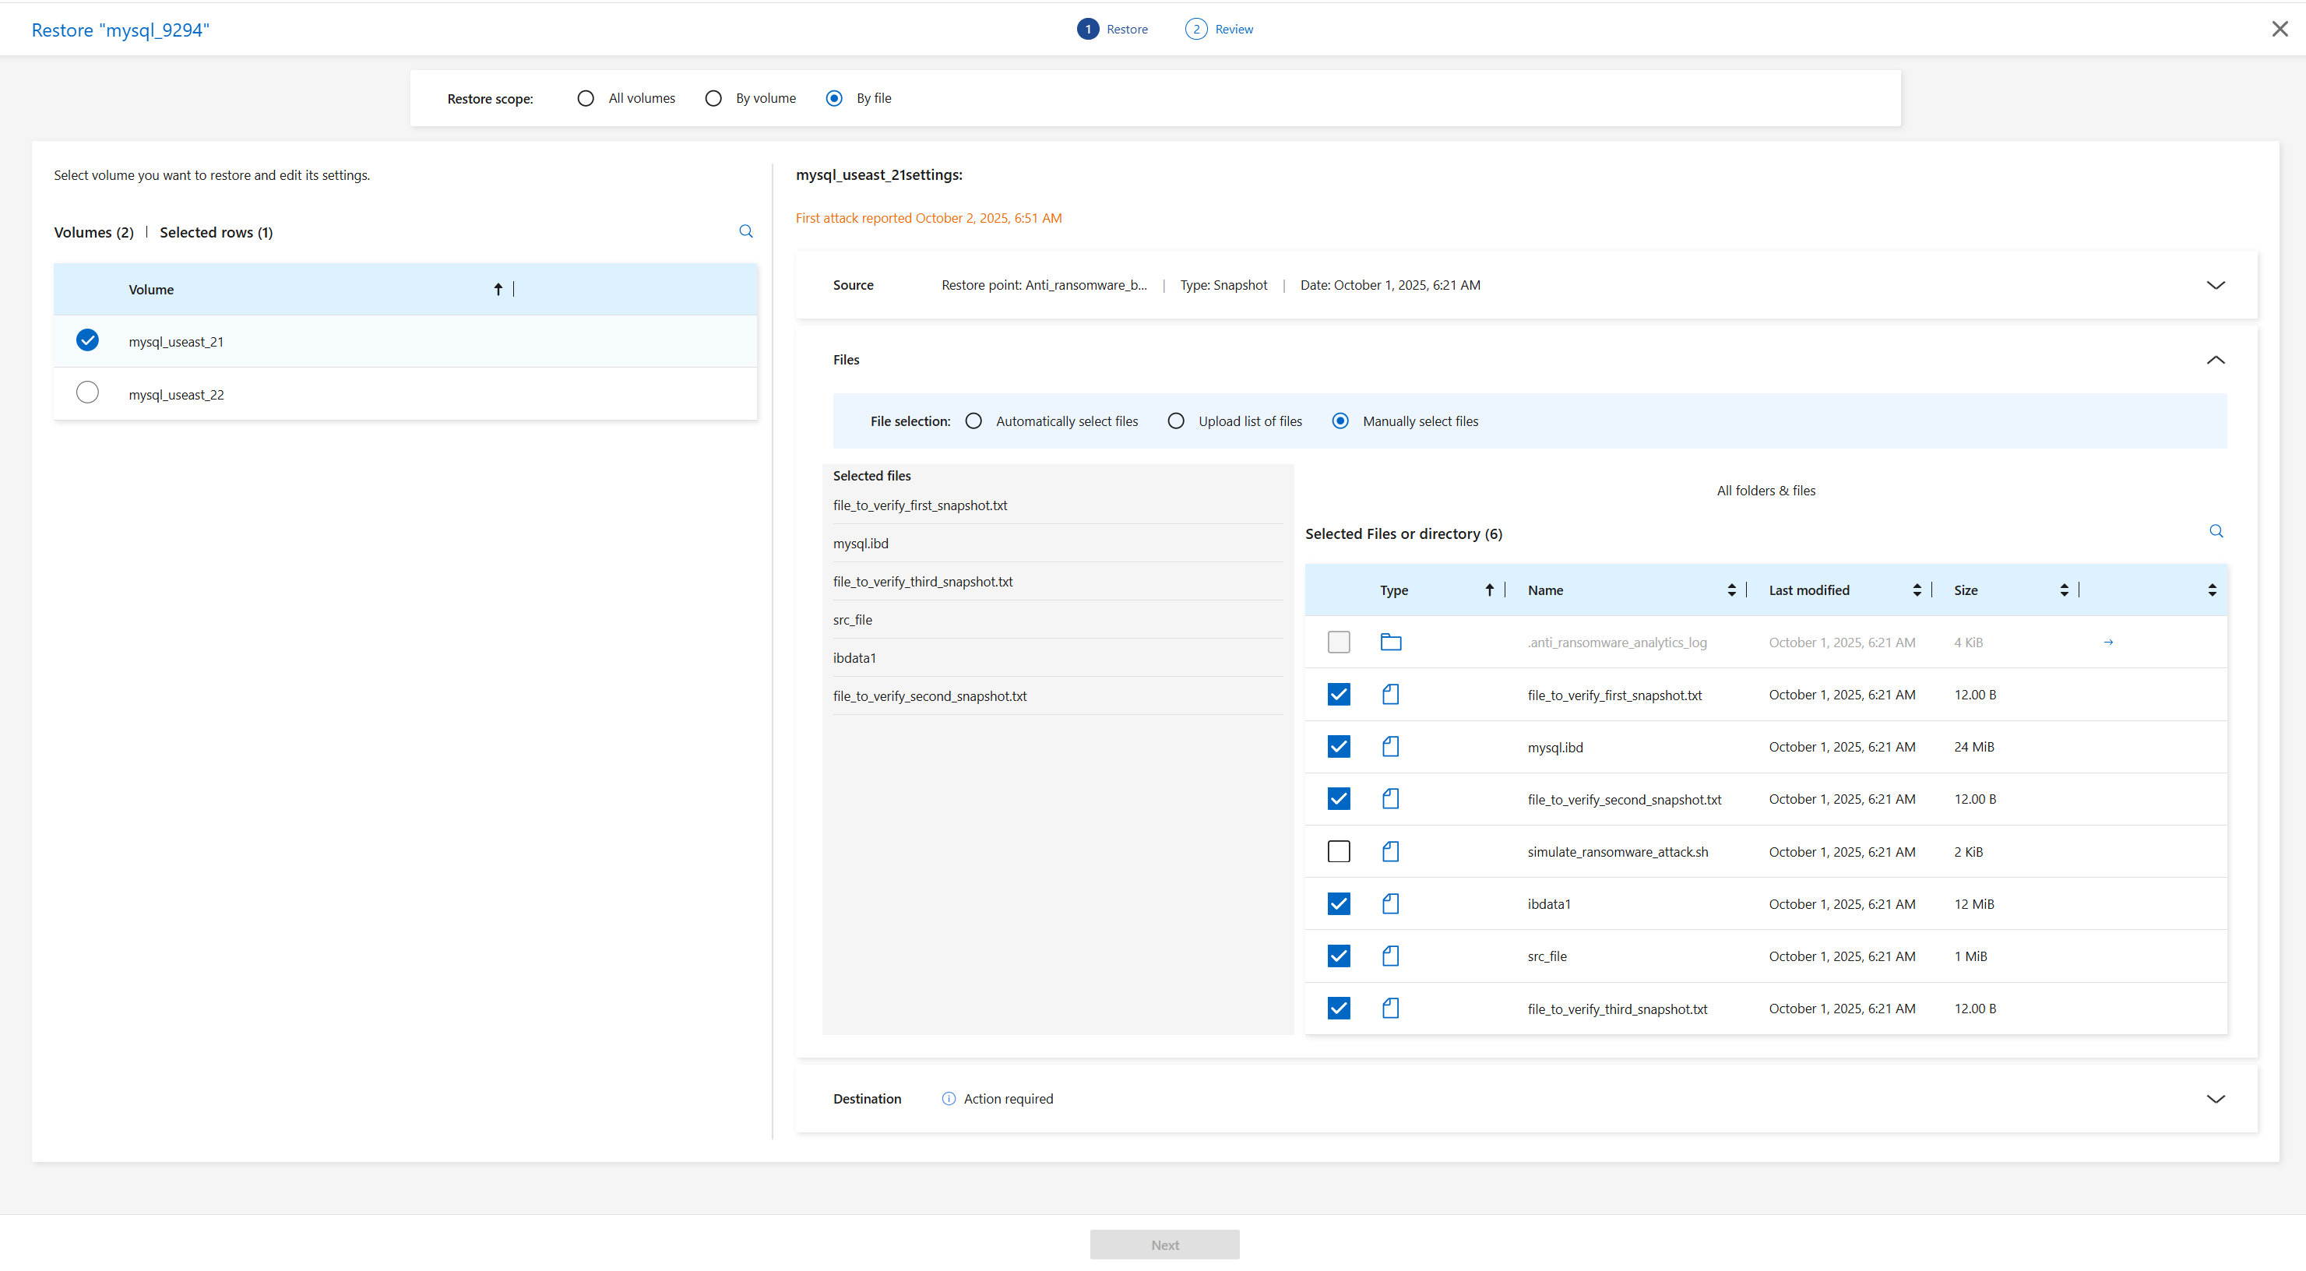
Task: Check the simulate_ransomware_attack.sh checkbox
Action: coord(1338,852)
